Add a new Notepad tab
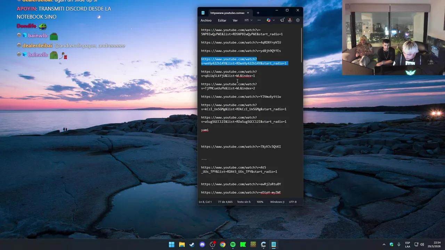 (x=258, y=13)
